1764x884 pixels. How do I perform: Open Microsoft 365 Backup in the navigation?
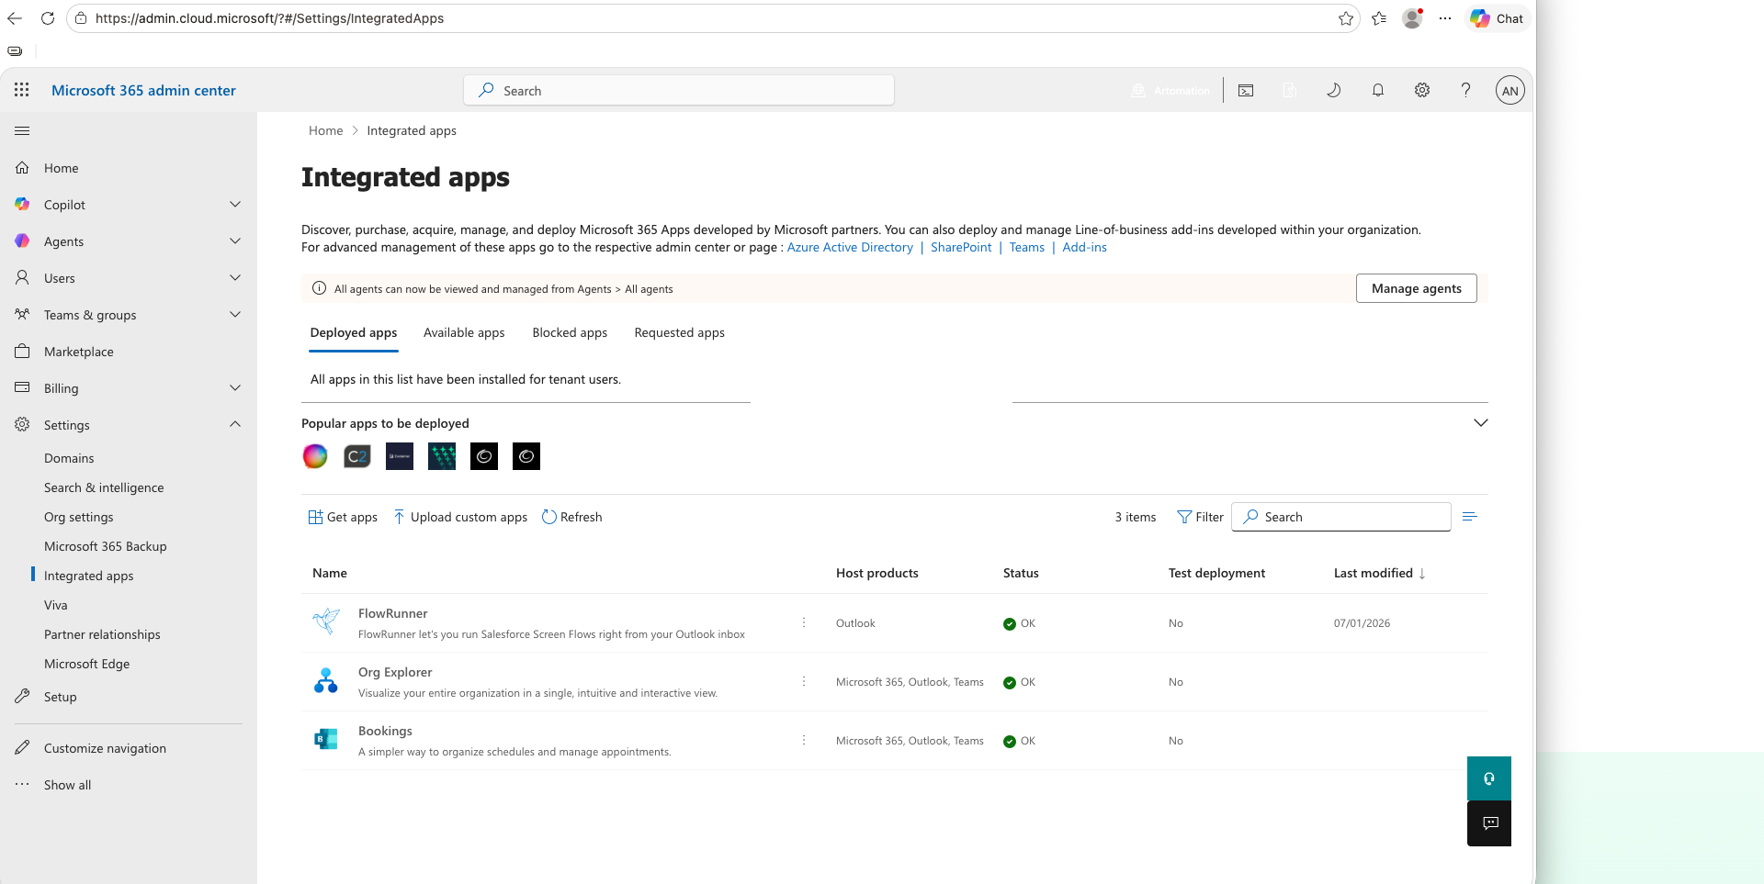[x=106, y=546]
